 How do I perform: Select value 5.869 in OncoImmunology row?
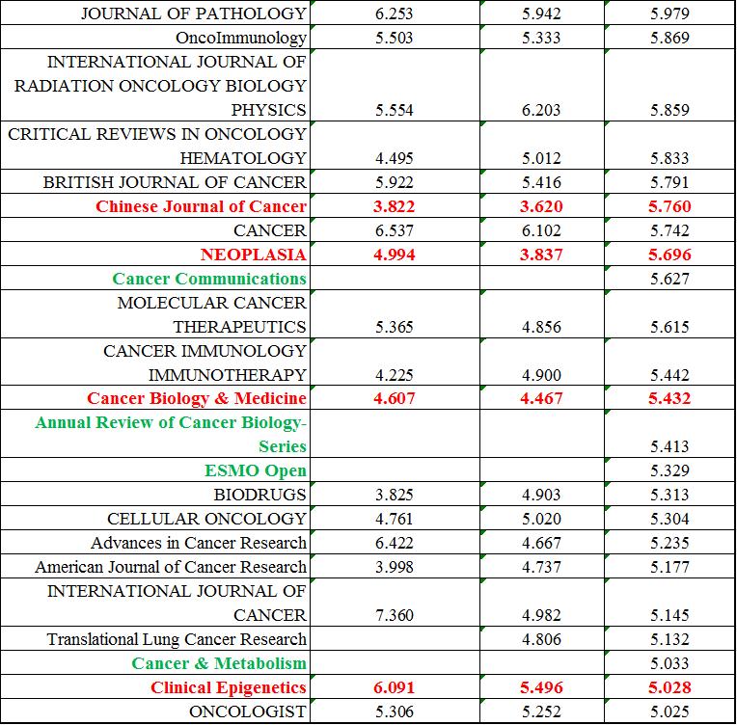tap(669, 38)
